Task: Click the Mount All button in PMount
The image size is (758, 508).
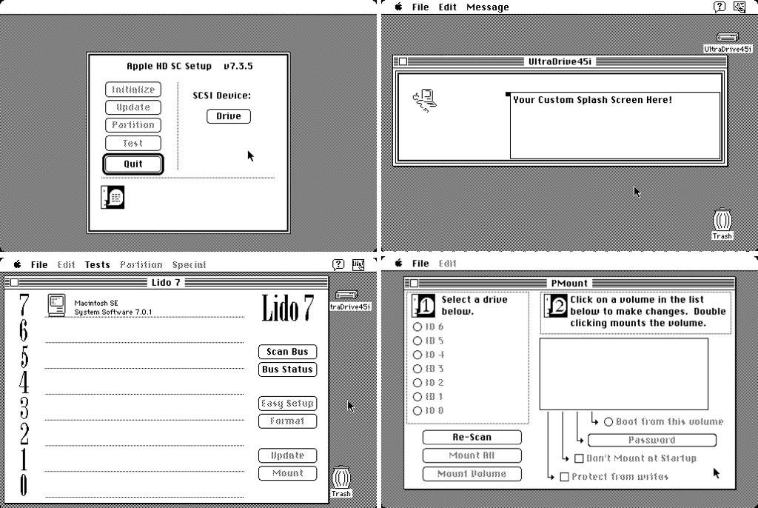Action: click(x=472, y=455)
